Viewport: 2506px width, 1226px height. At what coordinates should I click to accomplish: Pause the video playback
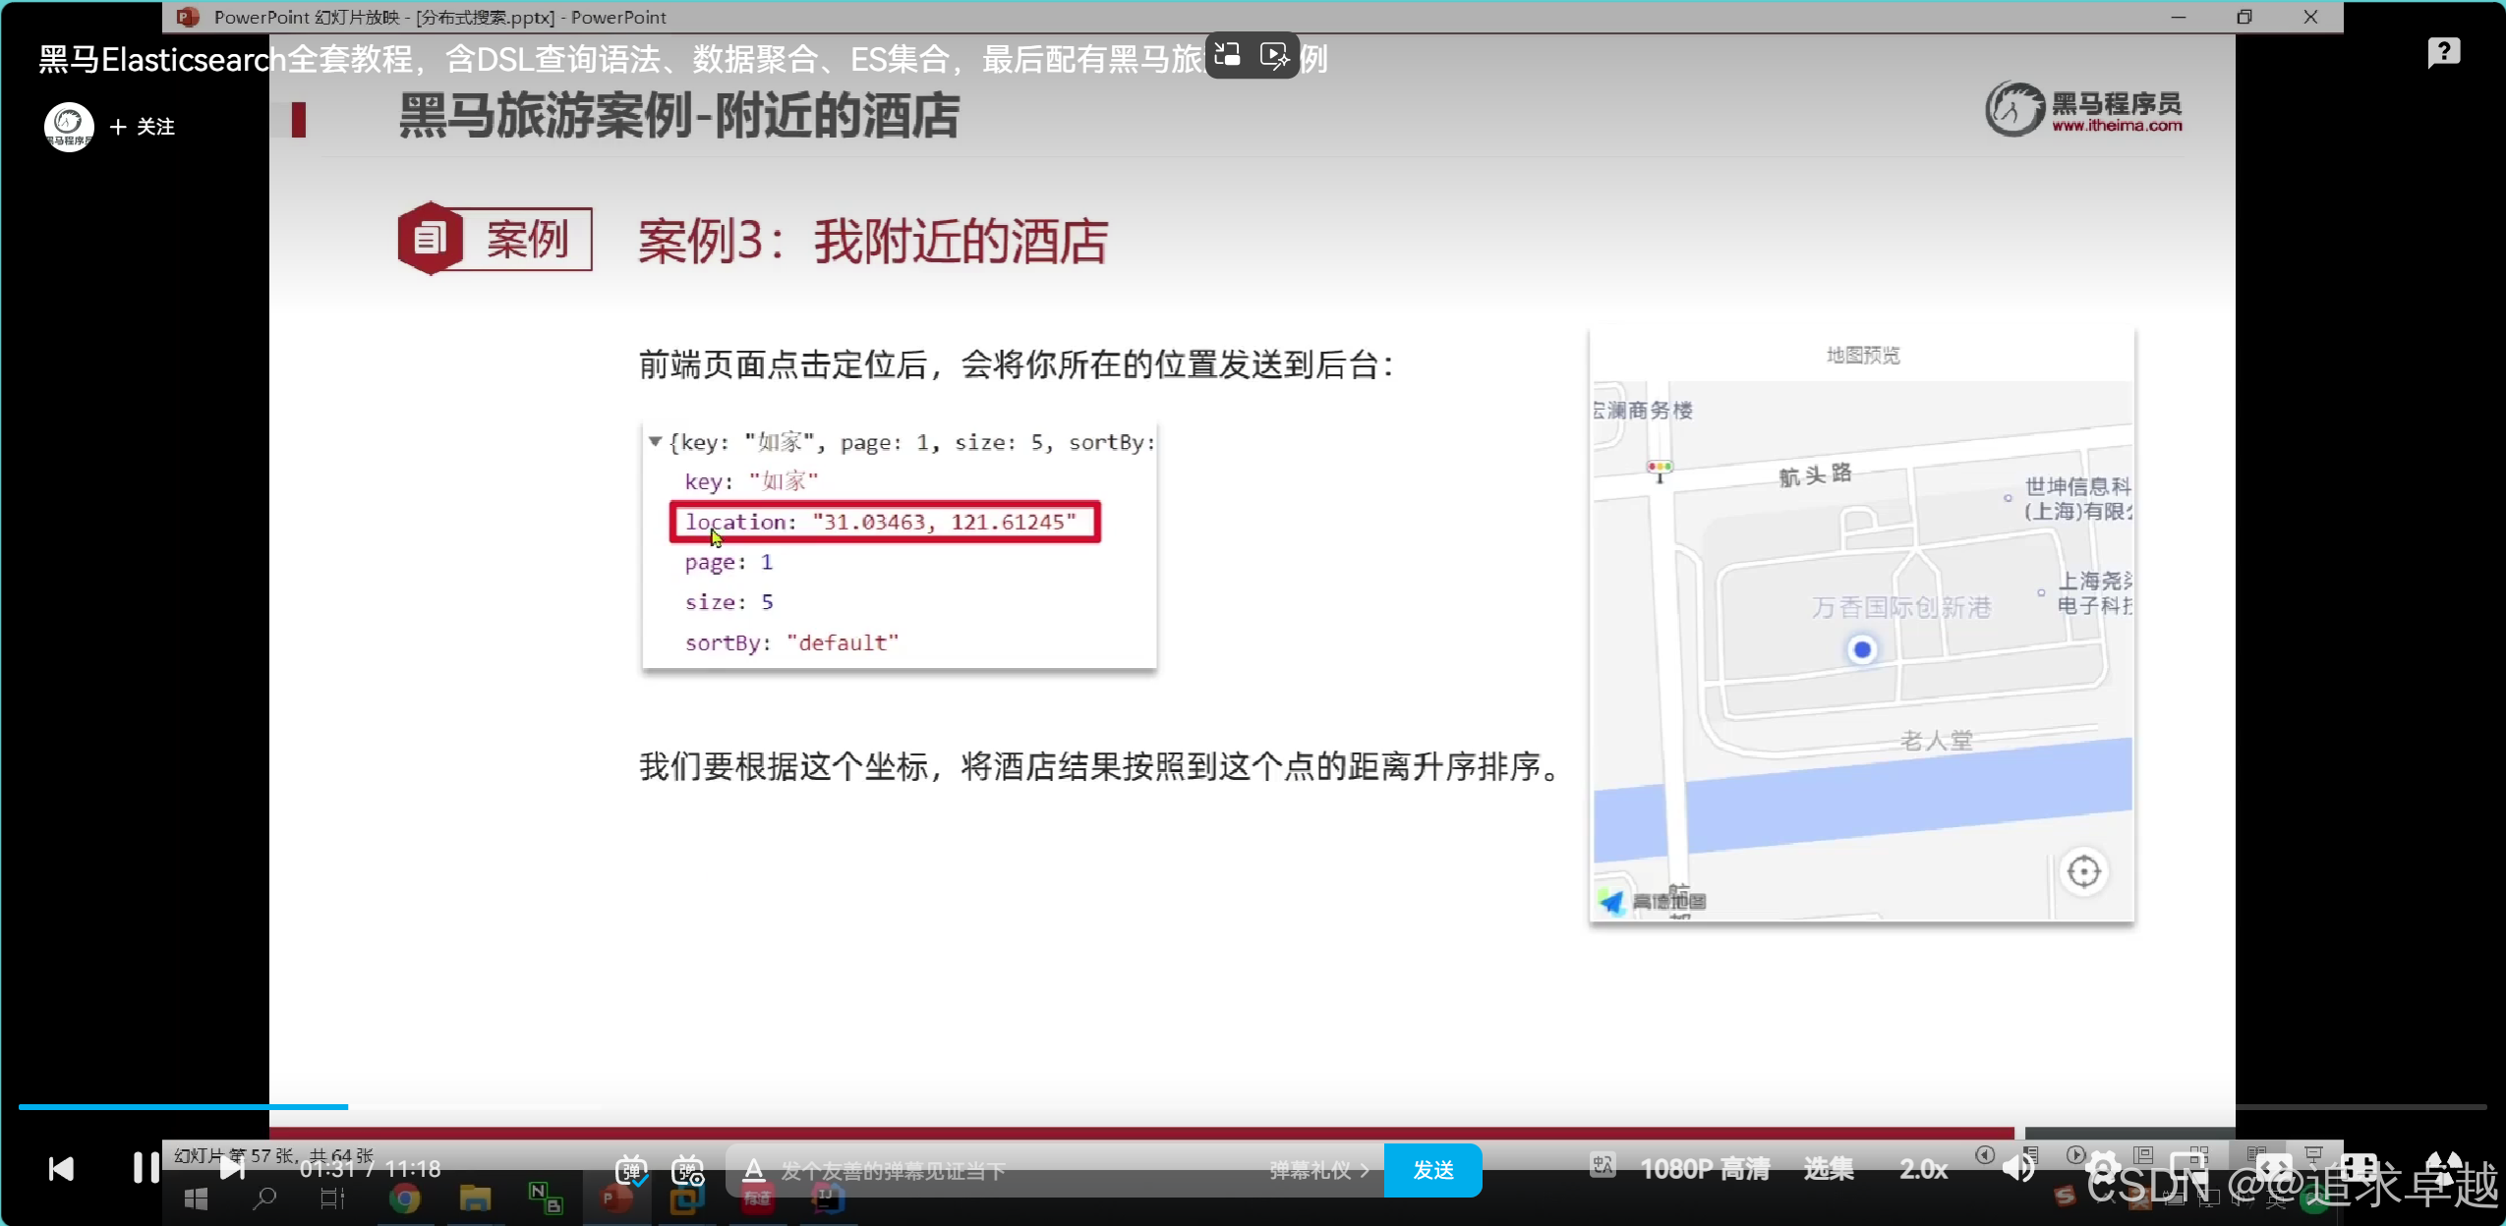point(146,1168)
